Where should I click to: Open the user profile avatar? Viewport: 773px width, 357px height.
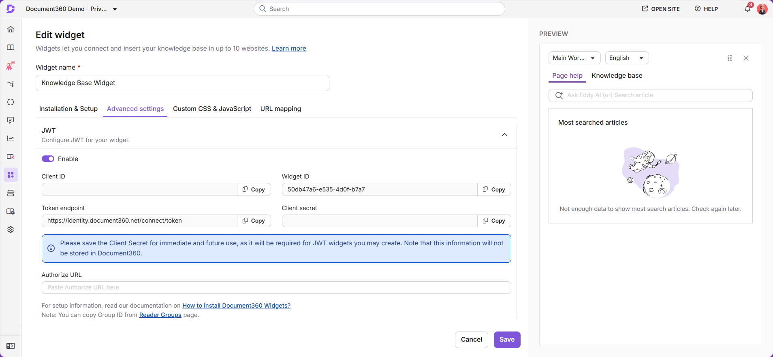click(x=762, y=9)
